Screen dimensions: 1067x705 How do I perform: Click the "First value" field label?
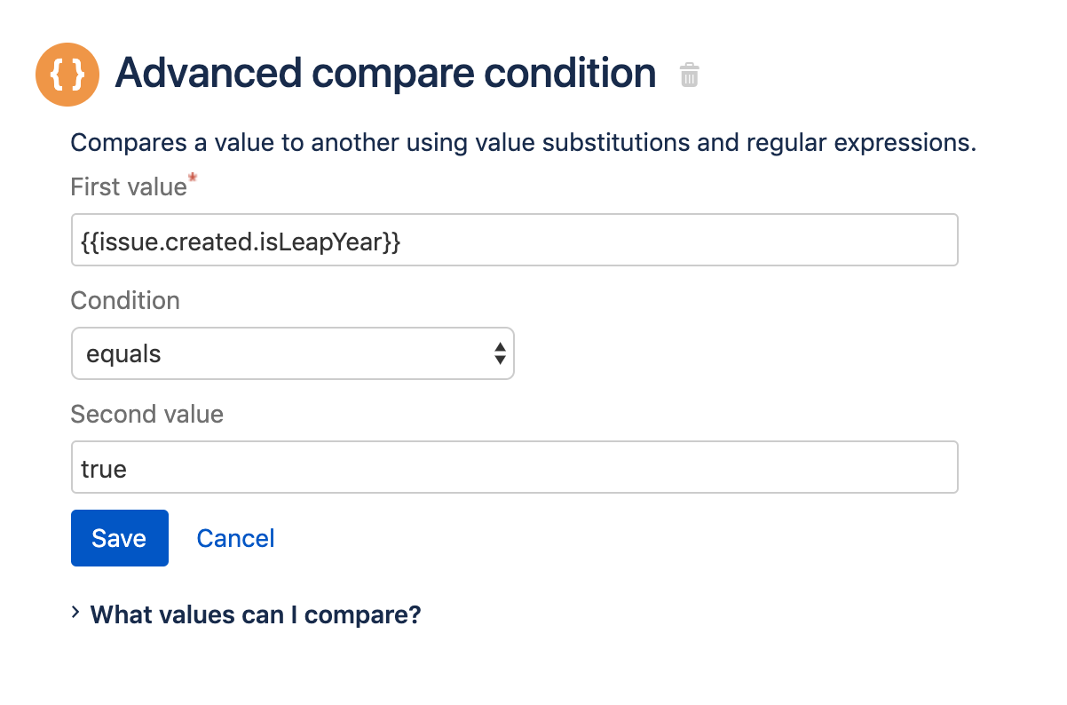(x=129, y=187)
